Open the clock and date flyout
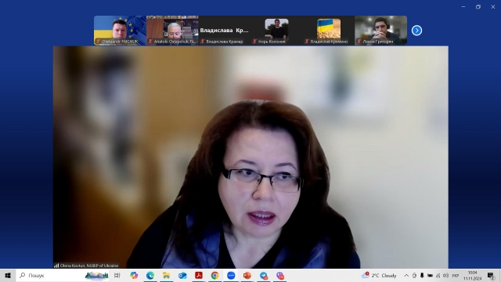Image resolution: width=501 pixels, height=282 pixels. [473, 275]
